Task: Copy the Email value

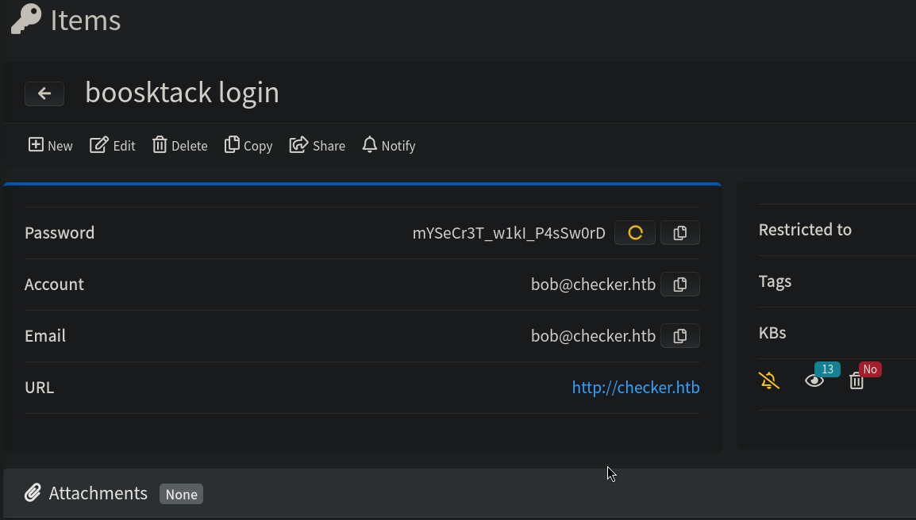Action: point(679,336)
